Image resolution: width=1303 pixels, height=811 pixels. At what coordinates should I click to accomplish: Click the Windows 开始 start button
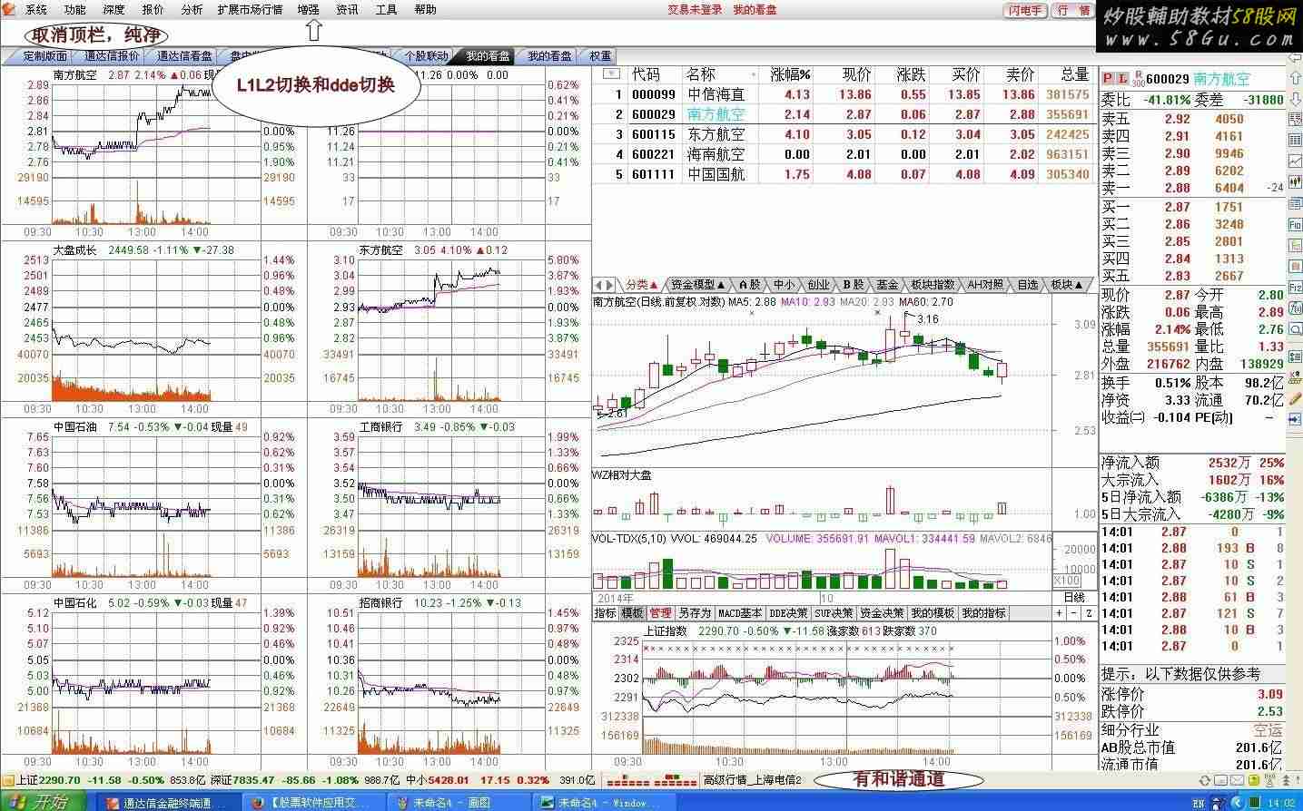43,802
